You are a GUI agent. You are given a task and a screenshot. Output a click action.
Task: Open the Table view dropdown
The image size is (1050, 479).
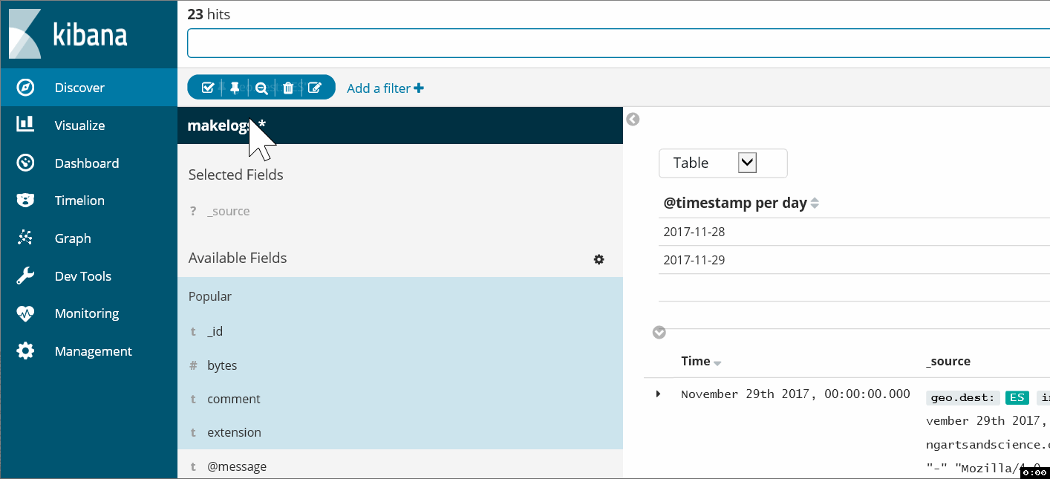[723, 163]
